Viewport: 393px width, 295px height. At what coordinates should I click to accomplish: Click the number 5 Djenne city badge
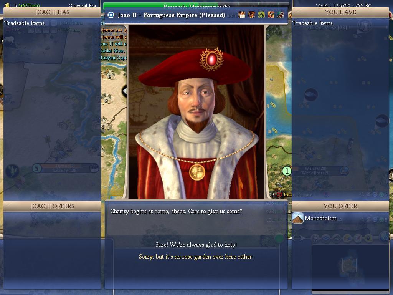[36, 168]
